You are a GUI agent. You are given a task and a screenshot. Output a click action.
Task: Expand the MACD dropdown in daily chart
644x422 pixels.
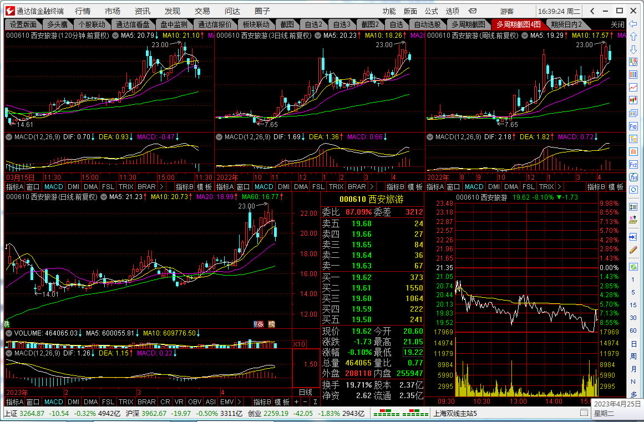pos(9,353)
